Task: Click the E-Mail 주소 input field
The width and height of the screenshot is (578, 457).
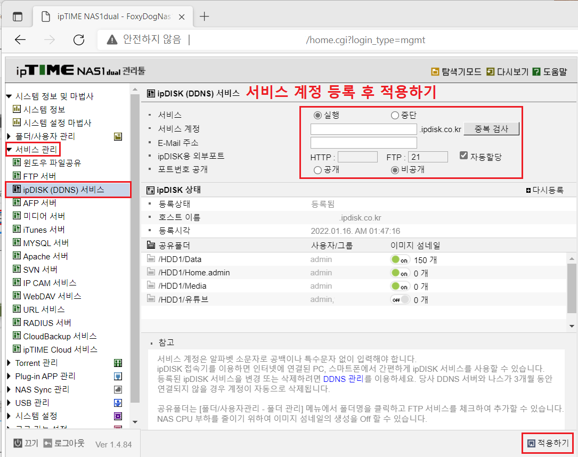Action: pos(364,143)
